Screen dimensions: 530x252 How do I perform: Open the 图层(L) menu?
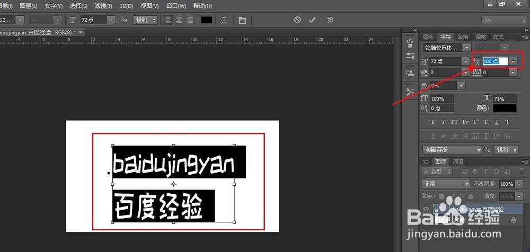(x=29, y=6)
